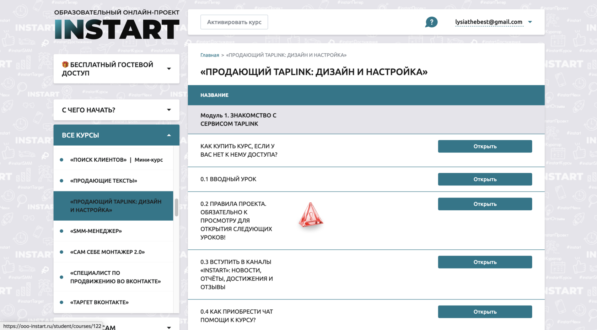Screen dimensions: 597x330
Task: Click the red warning triangle icon
Action: 311,215
